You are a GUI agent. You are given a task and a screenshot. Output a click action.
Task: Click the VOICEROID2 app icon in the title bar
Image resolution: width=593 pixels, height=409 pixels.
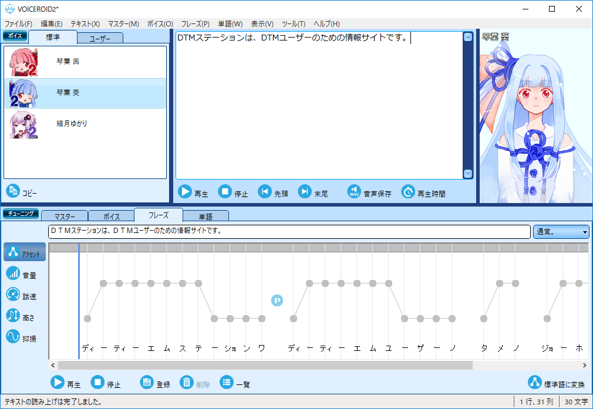click(x=10, y=9)
